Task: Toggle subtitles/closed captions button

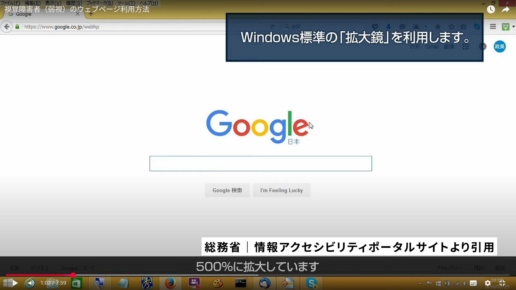Action: click(x=474, y=283)
